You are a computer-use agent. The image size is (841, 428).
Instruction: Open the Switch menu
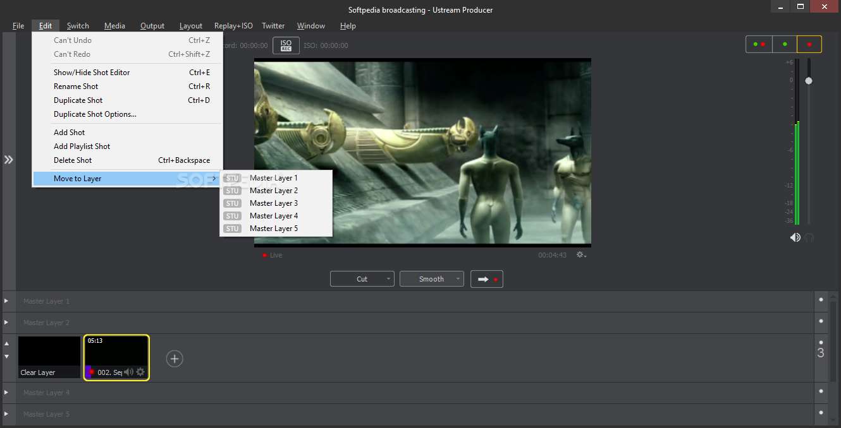[78, 26]
